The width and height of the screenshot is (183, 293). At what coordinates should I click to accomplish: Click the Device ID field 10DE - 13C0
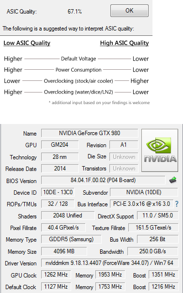[58, 192]
